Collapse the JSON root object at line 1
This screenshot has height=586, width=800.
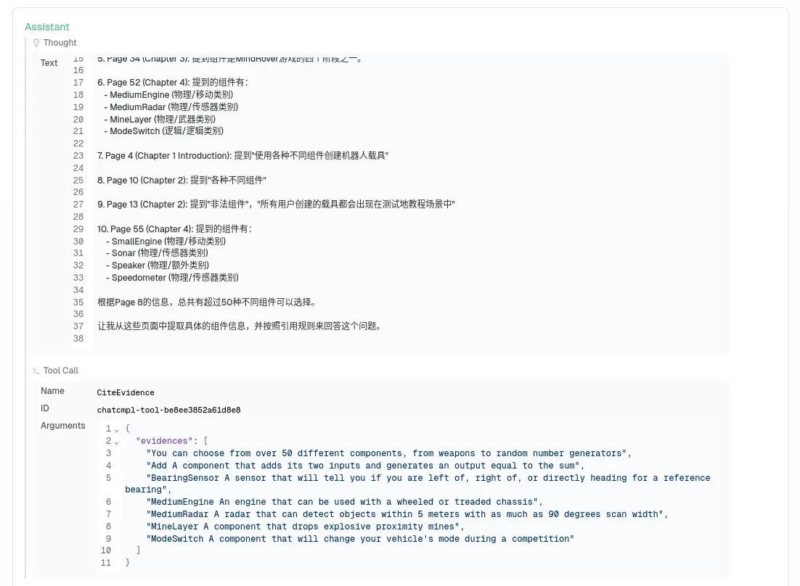116,429
